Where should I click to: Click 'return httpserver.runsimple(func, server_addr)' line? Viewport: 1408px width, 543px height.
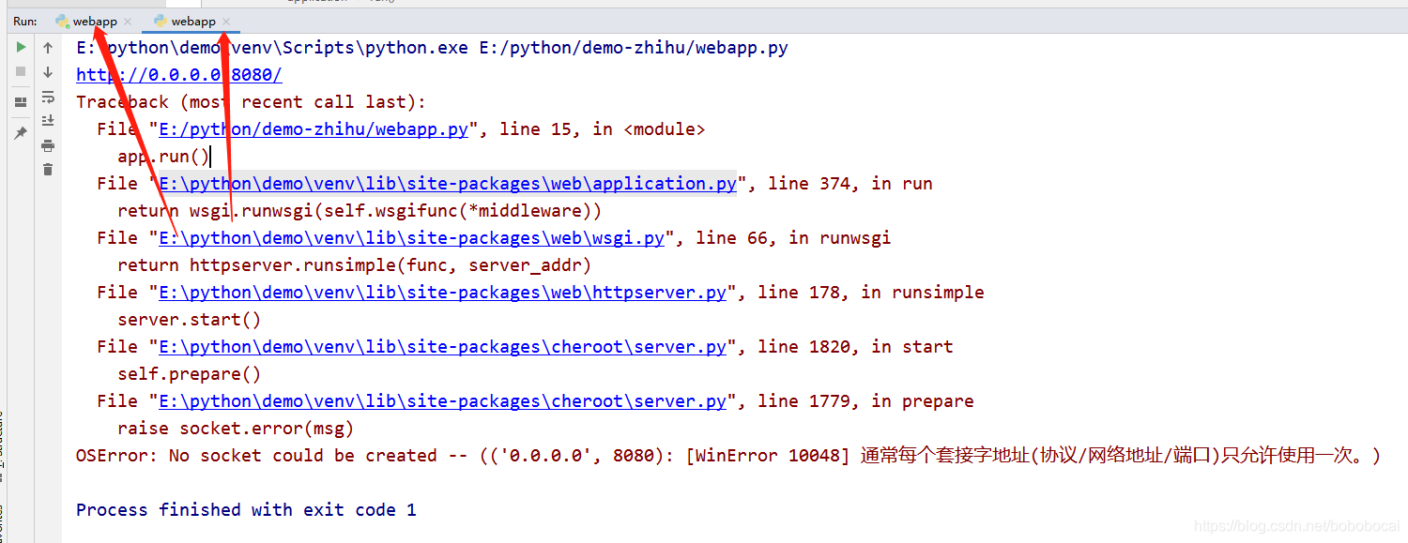[x=354, y=265]
